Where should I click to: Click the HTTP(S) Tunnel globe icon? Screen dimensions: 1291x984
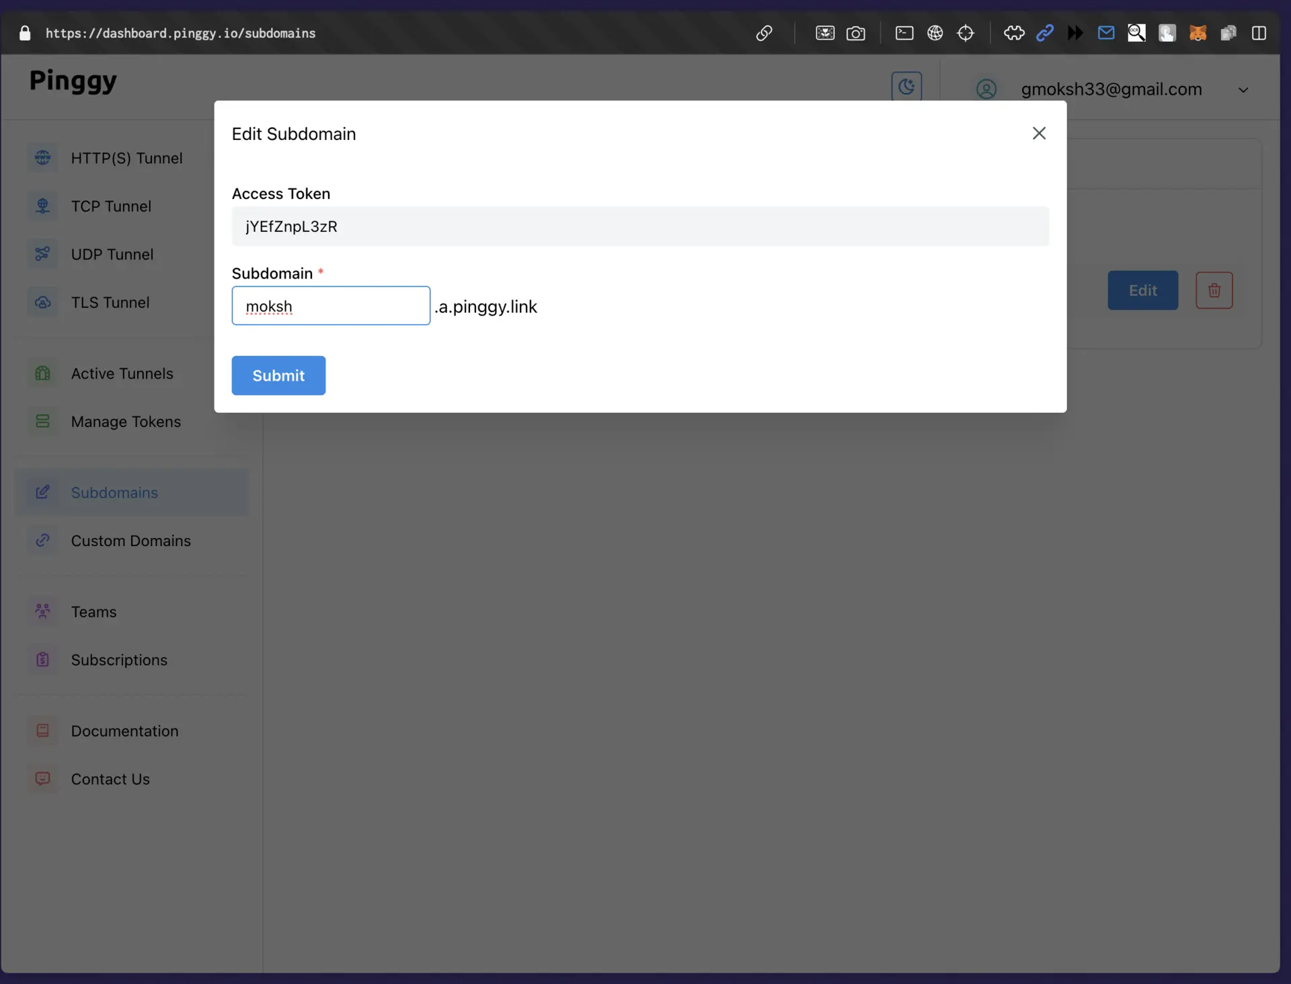pyautogui.click(x=42, y=157)
